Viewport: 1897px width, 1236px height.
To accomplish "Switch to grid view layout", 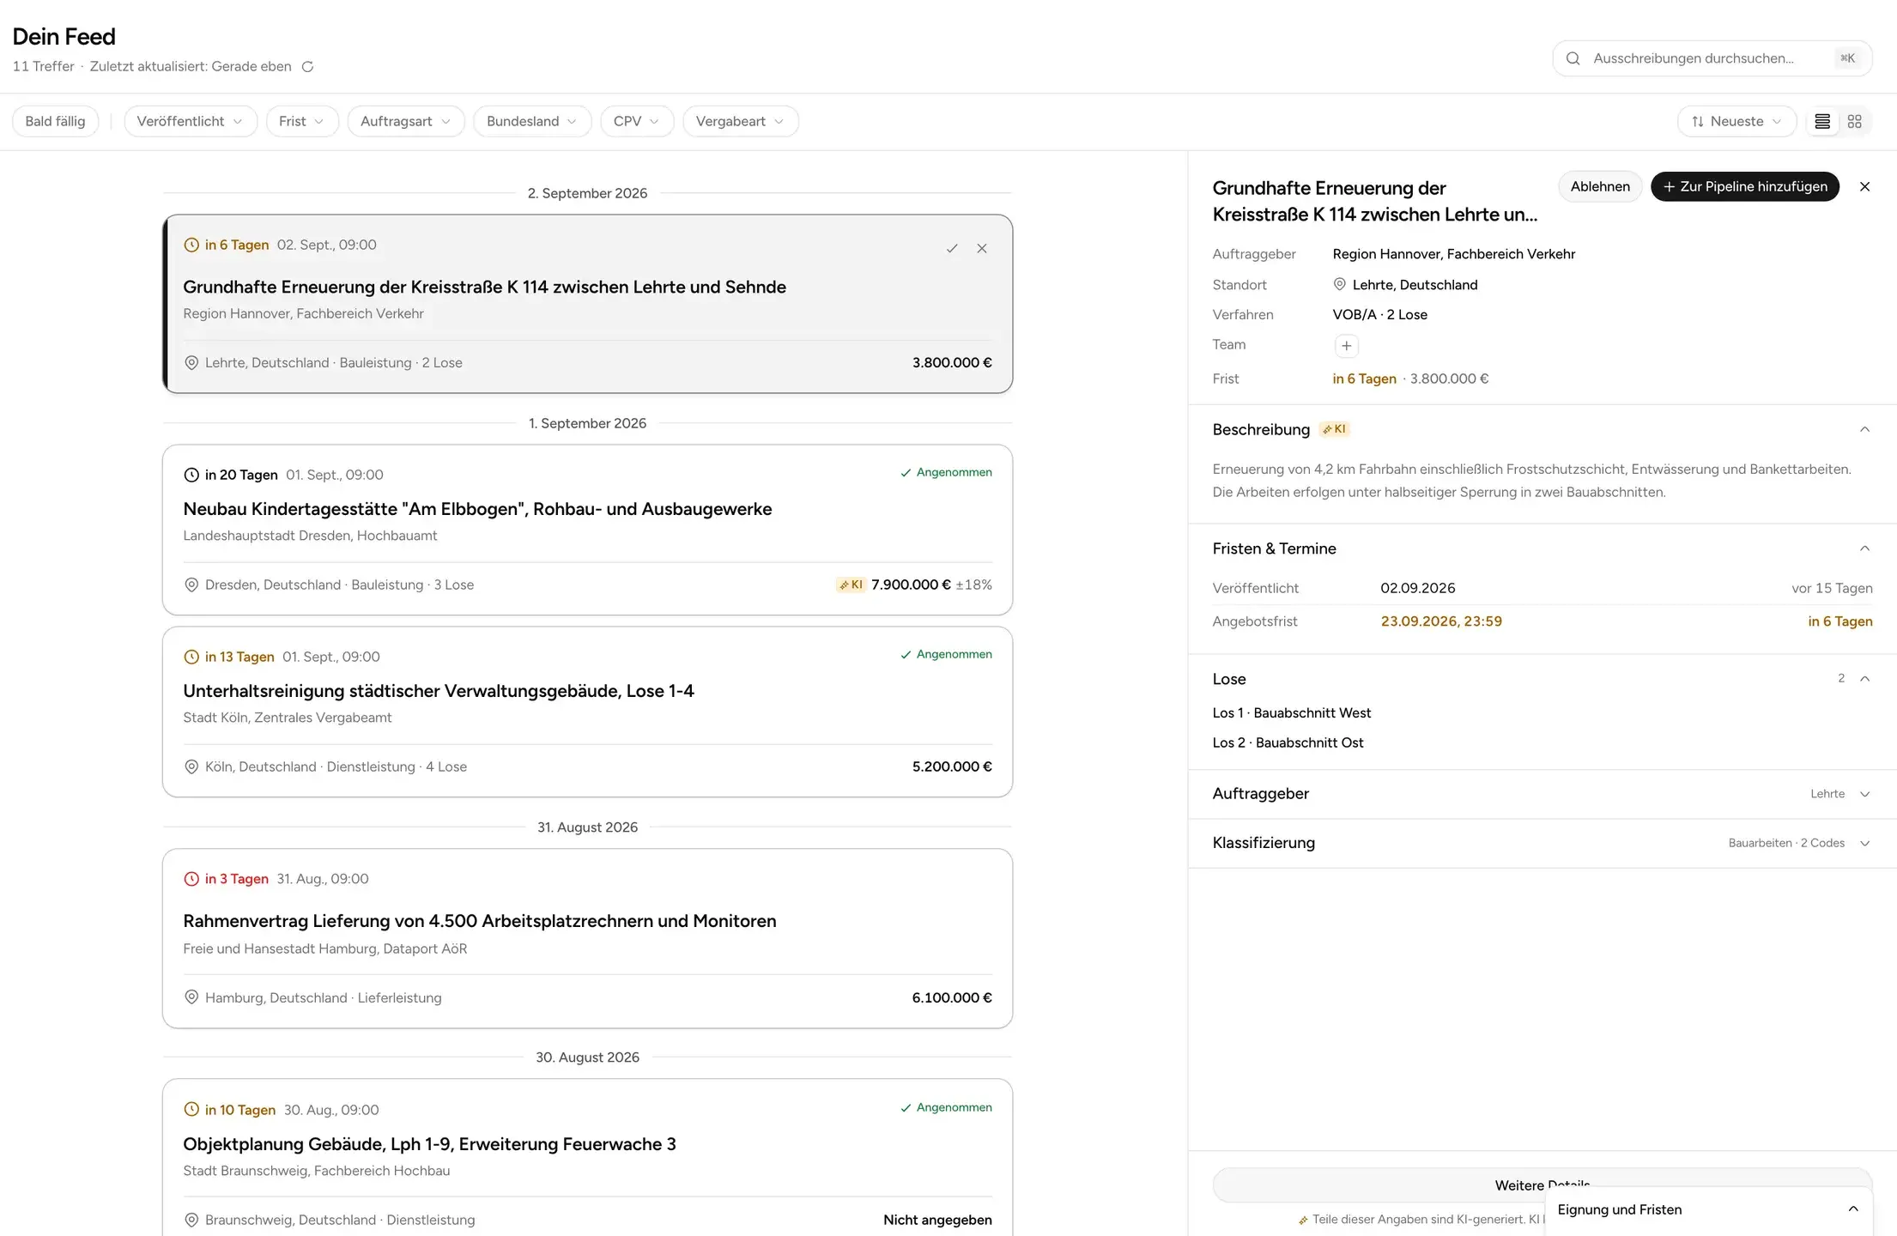I will click(1855, 122).
